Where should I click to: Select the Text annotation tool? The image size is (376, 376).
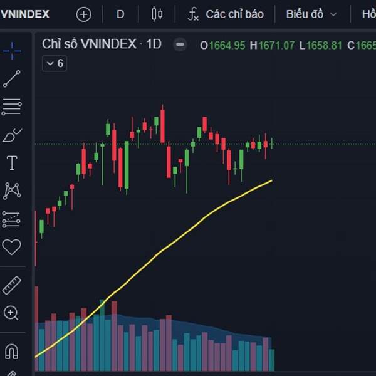[x=12, y=163]
